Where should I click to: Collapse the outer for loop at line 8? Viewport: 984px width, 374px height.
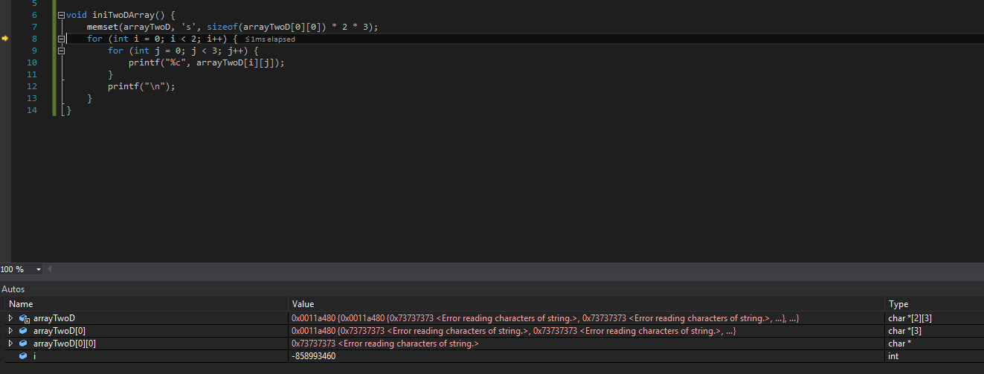pyautogui.click(x=61, y=39)
